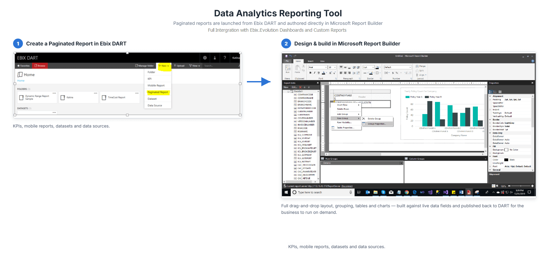Click the Background No Color swatch
Viewport: 556px width, 255px height.
(506, 150)
